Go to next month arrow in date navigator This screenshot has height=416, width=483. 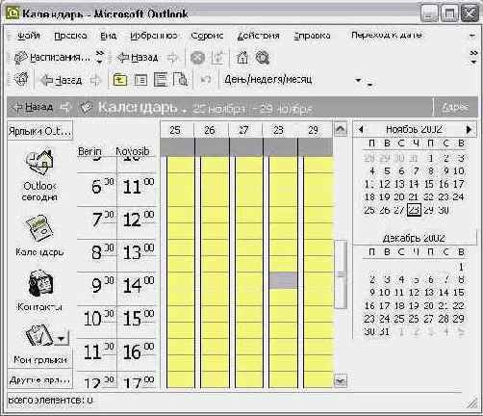tap(469, 129)
